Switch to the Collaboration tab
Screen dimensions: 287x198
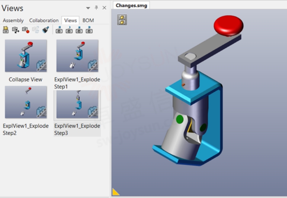click(x=44, y=20)
